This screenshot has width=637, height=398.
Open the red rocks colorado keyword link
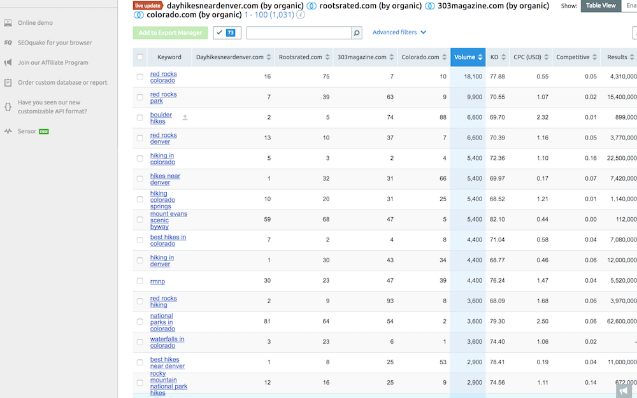[x=163, y=77]
